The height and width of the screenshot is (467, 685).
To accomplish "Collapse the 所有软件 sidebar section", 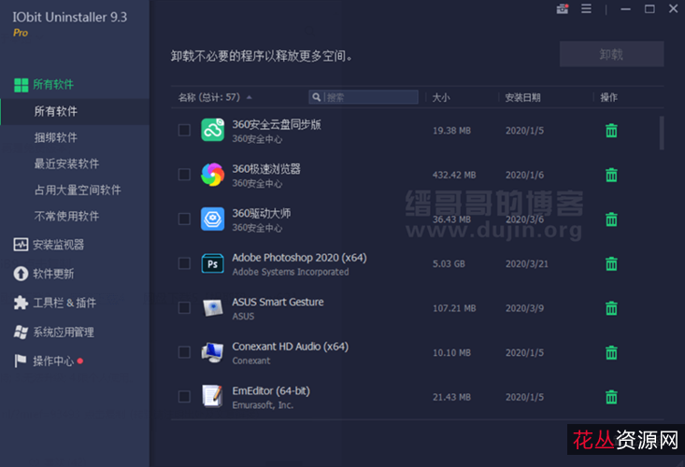I will pos(53,84).
